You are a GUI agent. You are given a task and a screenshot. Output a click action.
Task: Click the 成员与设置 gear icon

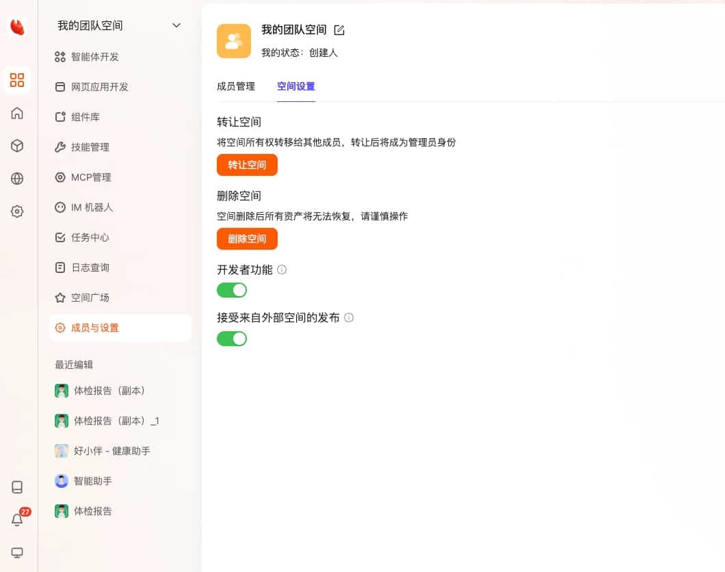tap(60, 328)
